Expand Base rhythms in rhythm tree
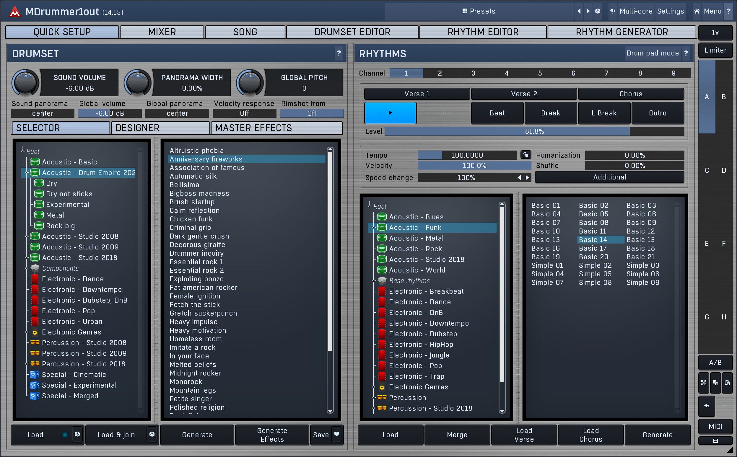737x457 pixels. [374, 281]
